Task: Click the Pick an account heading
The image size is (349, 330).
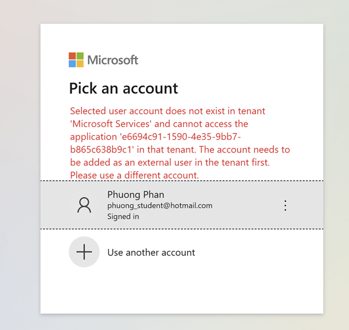Action: pos(123,88)
